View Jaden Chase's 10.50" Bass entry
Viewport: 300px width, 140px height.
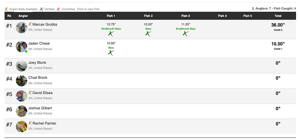click(111, 43)
